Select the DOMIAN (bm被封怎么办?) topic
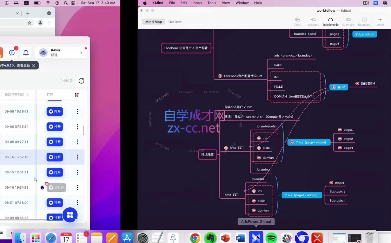Screen dimensions: 391x243 [295, 96]
